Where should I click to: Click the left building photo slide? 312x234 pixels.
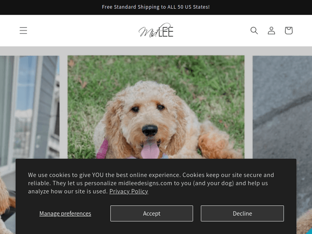[29, 104]
